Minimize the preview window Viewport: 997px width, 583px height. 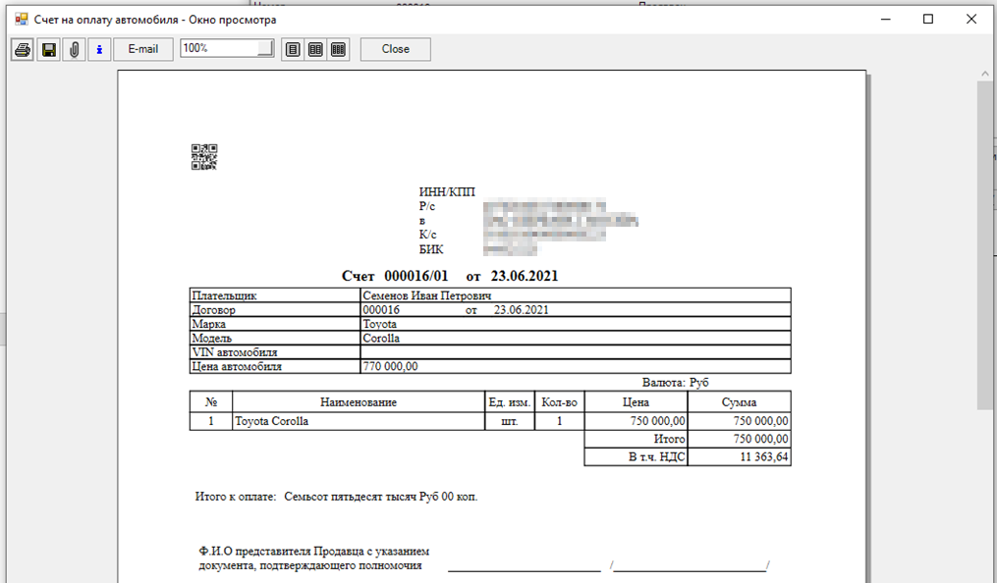(883, 20)
